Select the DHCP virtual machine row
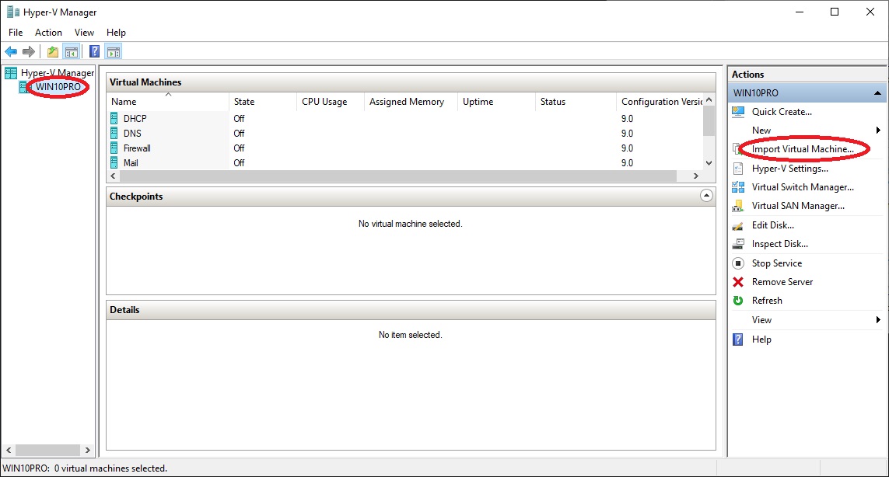889x477 pixels. pyautogui.click(x=404, y=118)
